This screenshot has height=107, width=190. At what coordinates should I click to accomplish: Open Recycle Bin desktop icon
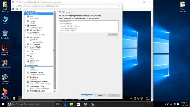pyautogui.click(x=5, y=34)
